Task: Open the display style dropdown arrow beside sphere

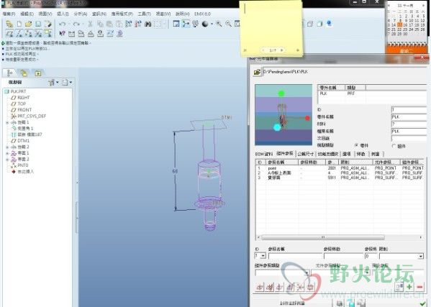Action: [212, 24]
